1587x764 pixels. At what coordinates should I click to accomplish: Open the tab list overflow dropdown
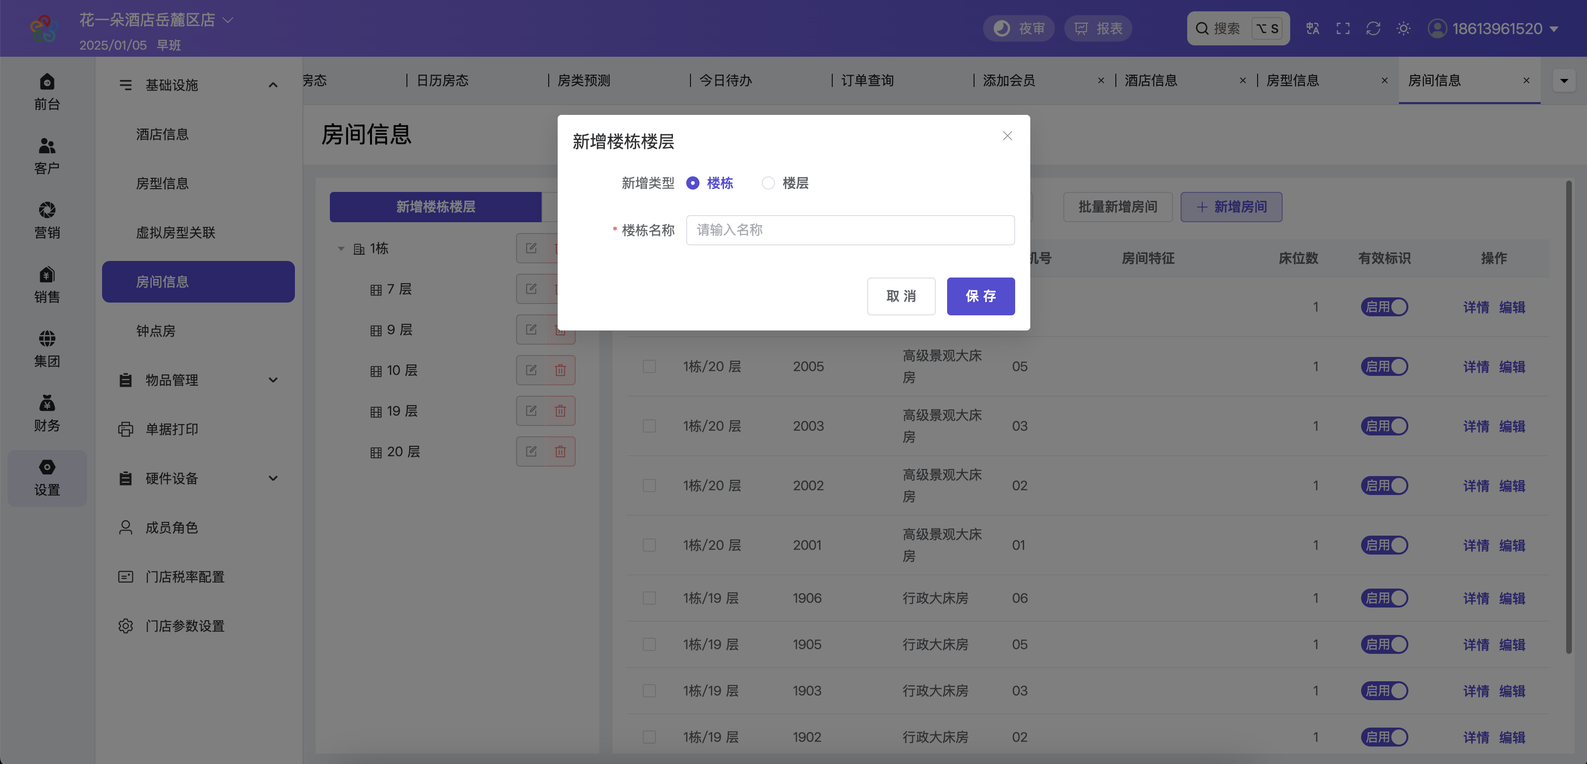click(1563, 81)
